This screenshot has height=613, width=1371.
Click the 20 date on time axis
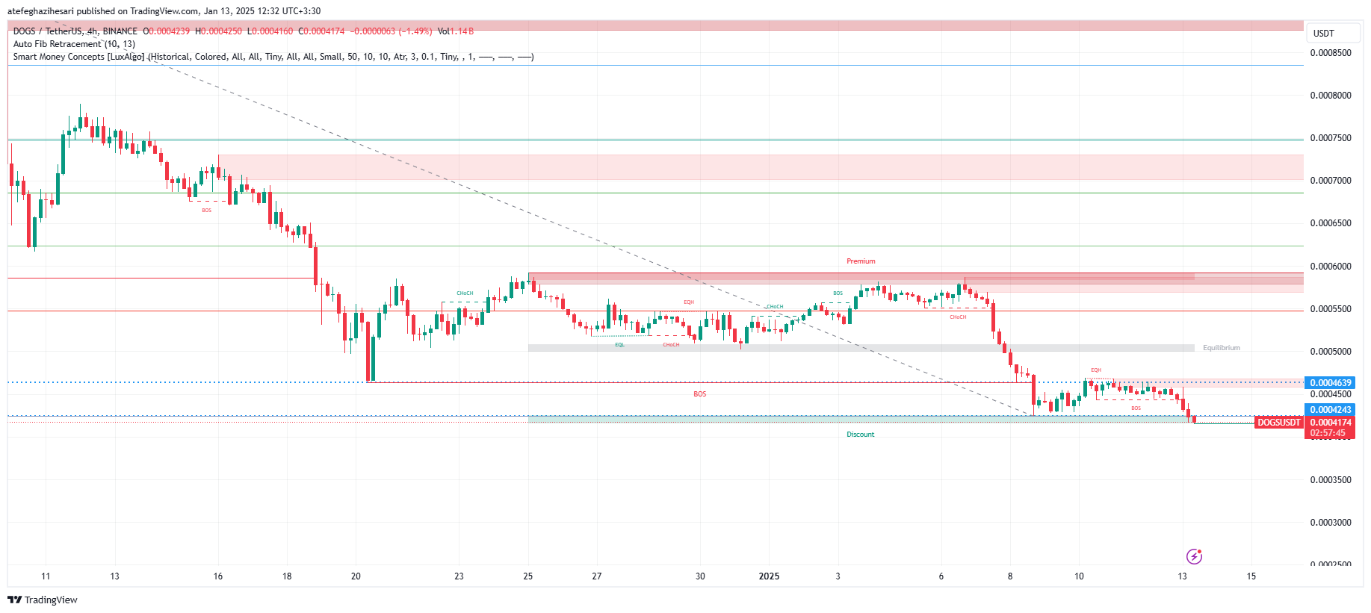pos(356,576)
